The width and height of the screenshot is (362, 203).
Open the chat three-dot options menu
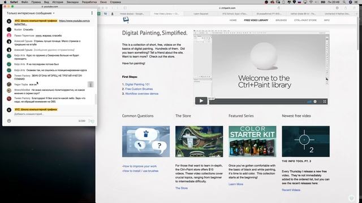(92, 13)
